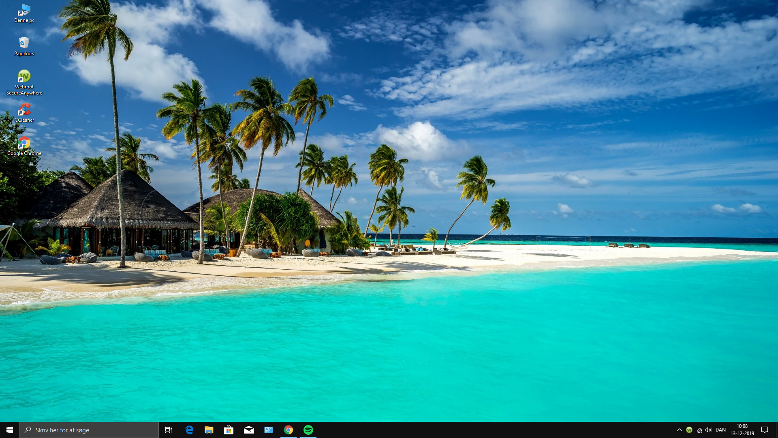Image resolution: width=778 pixels, height=438 pixels.
Task: Select the Google Chrome desktop shortcut
Action: coord(24,146)
